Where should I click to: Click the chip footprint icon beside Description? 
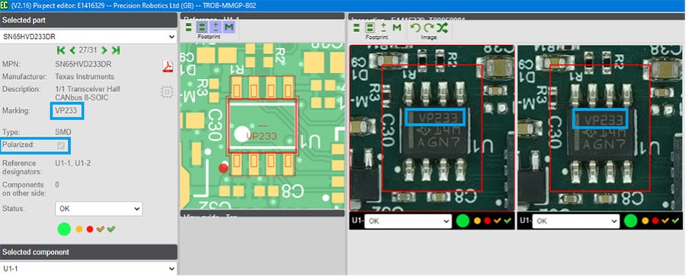click(167, 92)
